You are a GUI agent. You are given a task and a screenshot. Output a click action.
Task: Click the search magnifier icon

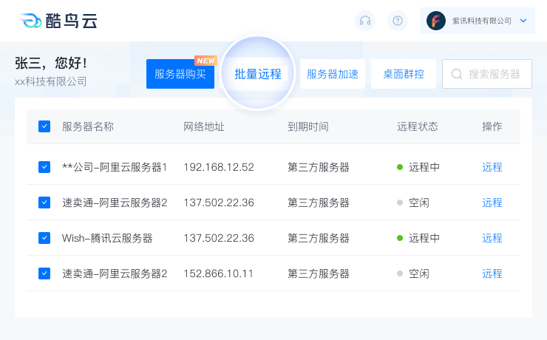click(x=457, y=74)
